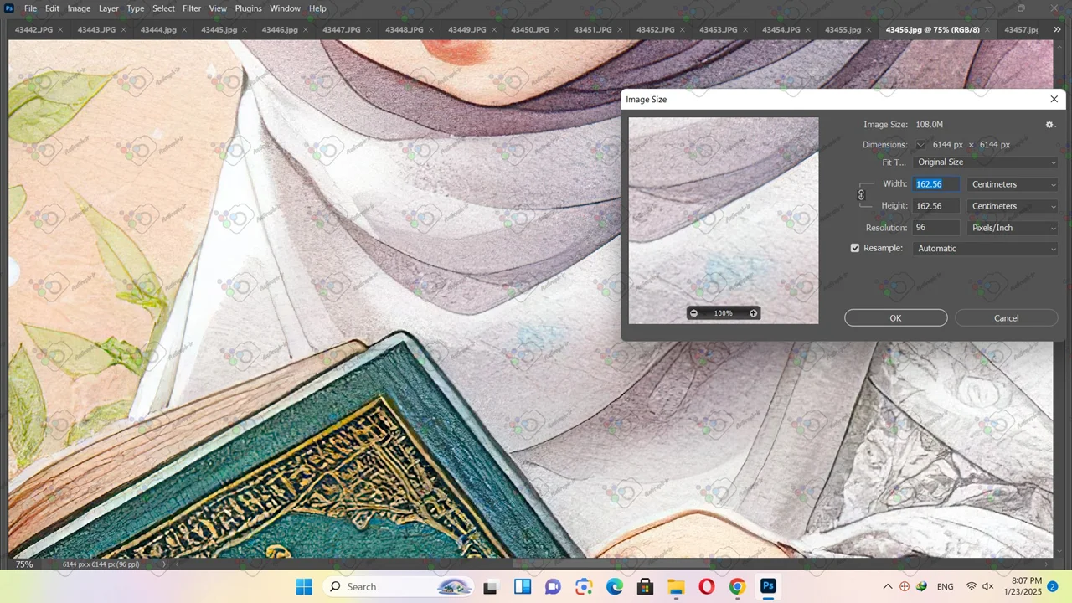
Task: Click the Resolution value field
Action: [x=935, y=228]
